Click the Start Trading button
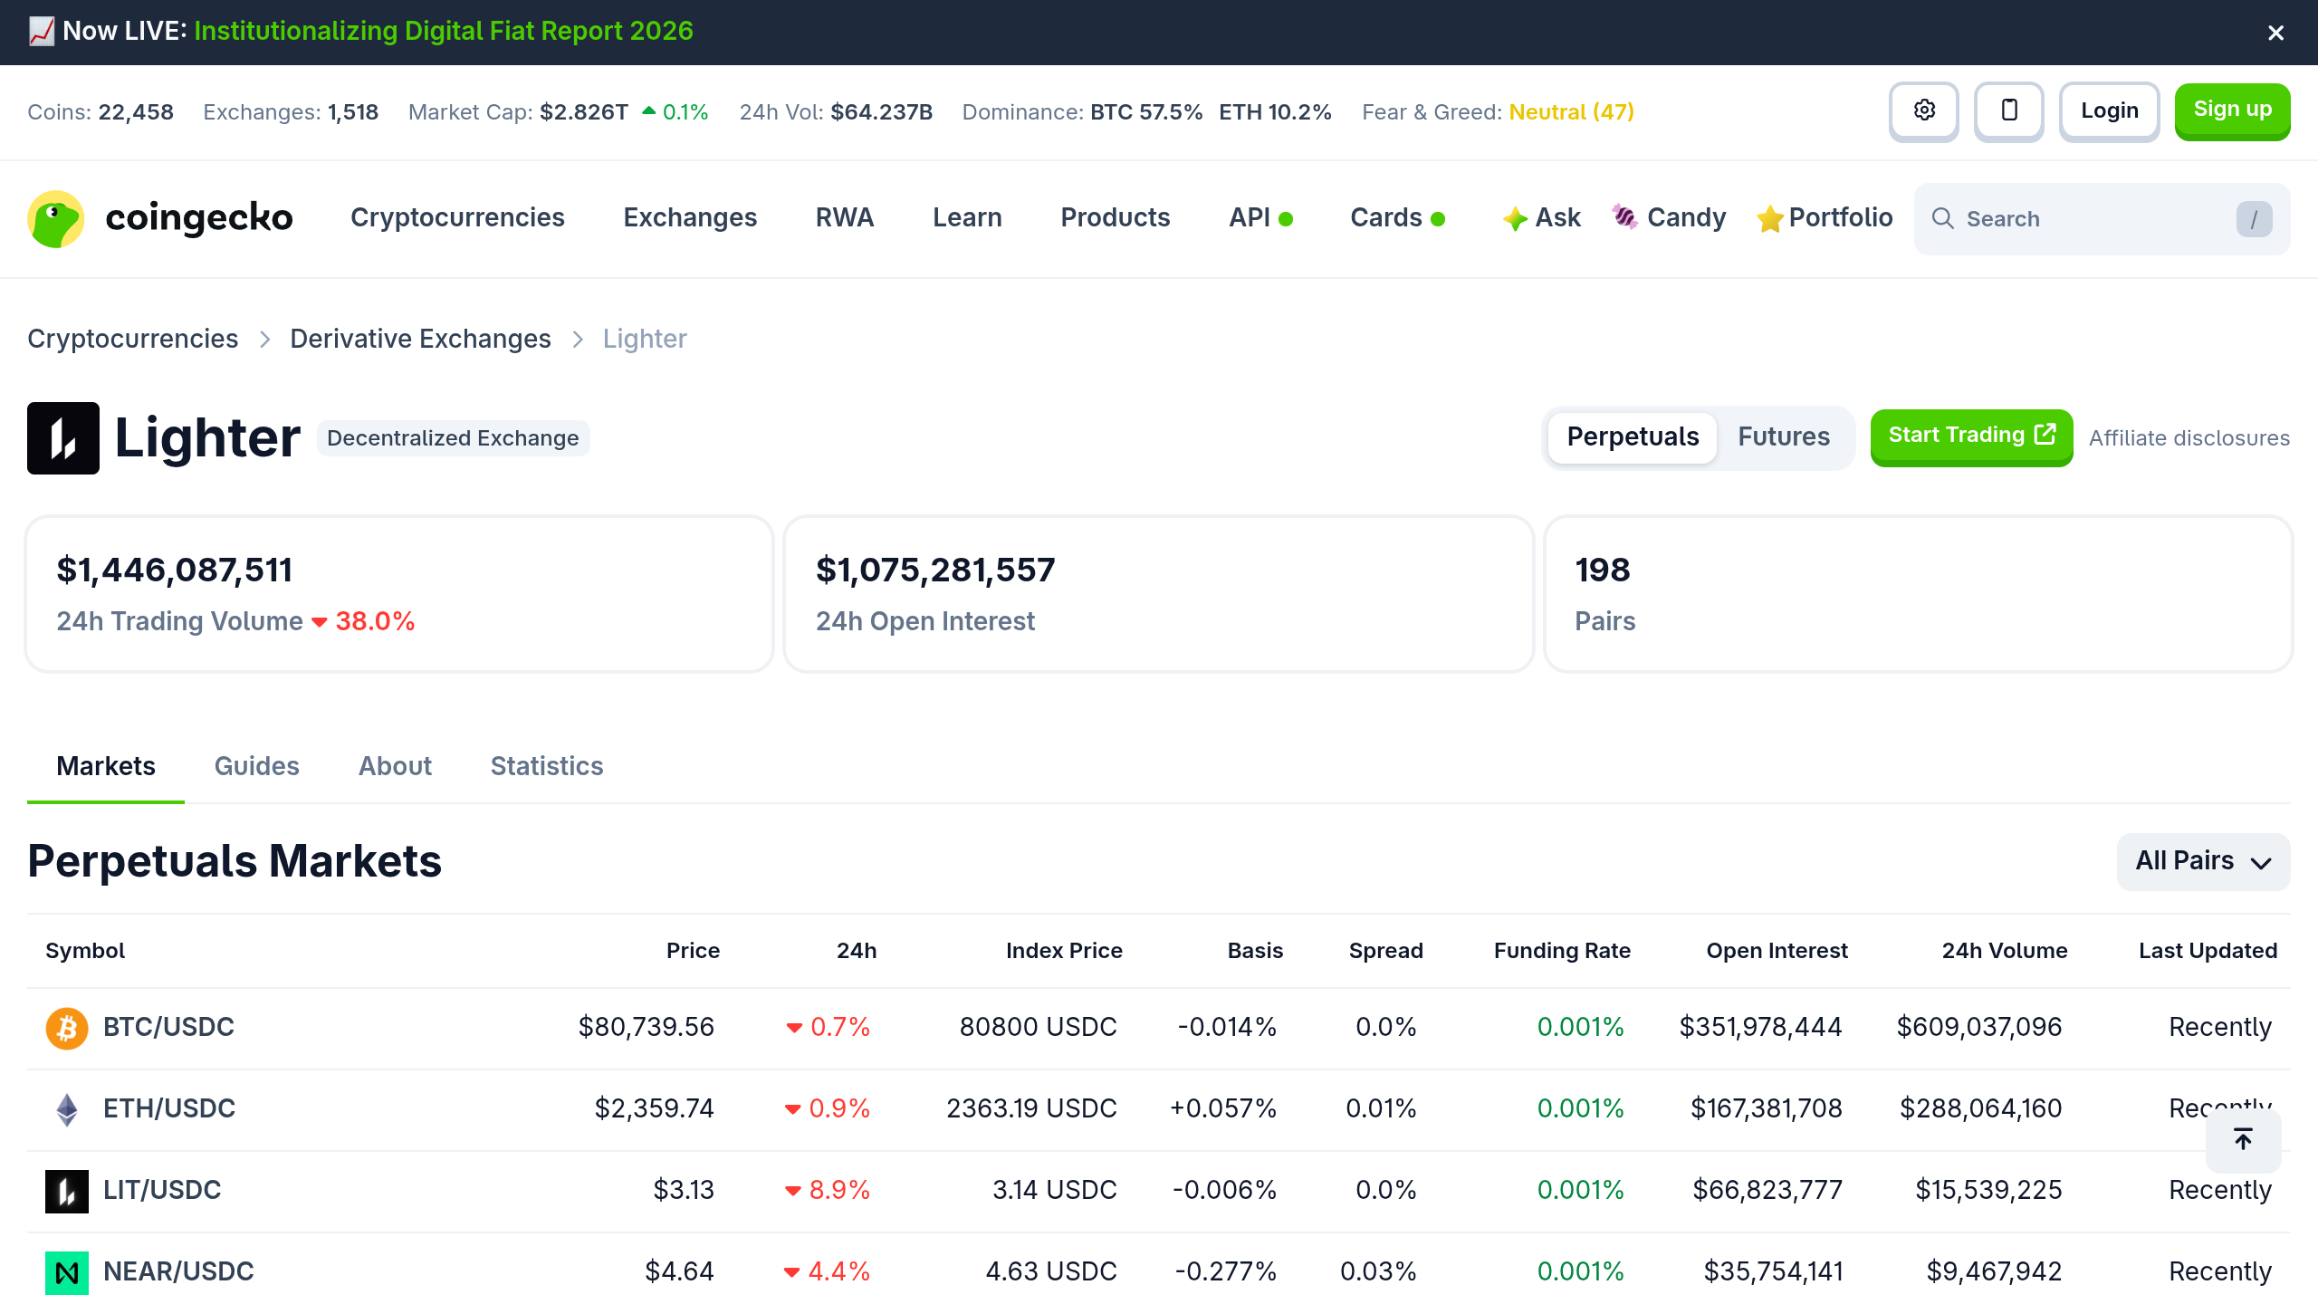 pos(1971,436)
